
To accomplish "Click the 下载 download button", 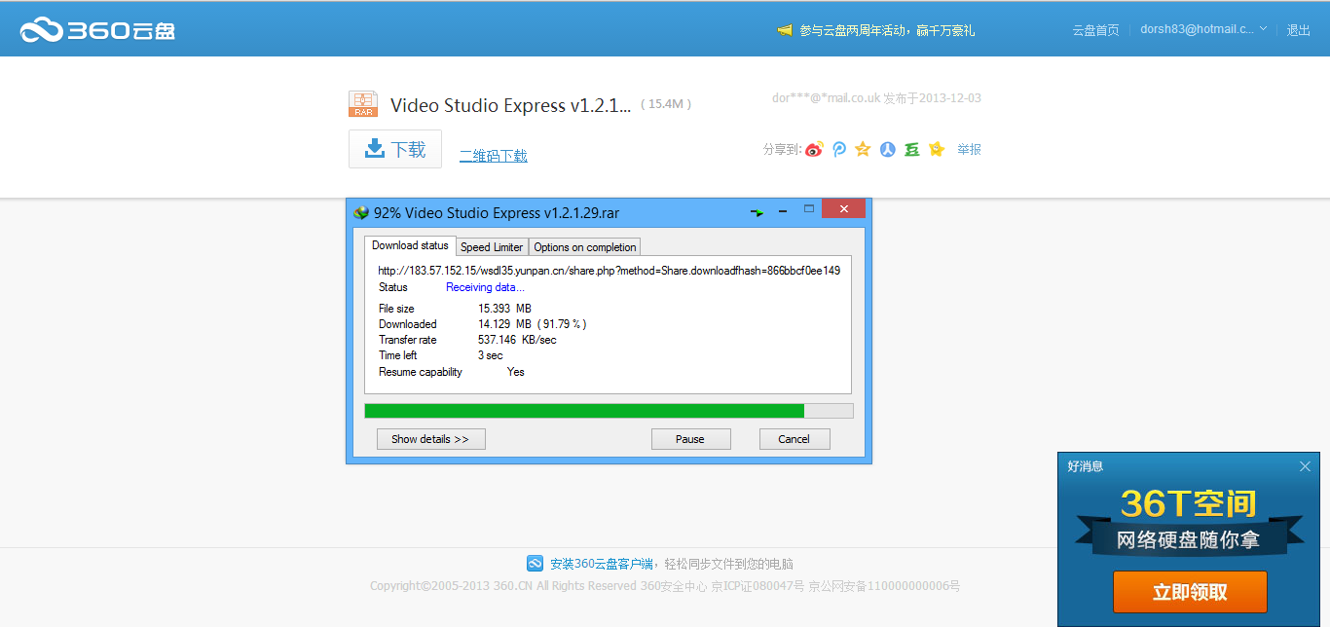I will click(x=395, y=149).
